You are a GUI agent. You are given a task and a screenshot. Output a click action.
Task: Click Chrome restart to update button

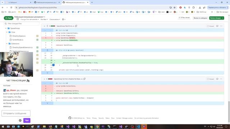(x=218, y=8)
